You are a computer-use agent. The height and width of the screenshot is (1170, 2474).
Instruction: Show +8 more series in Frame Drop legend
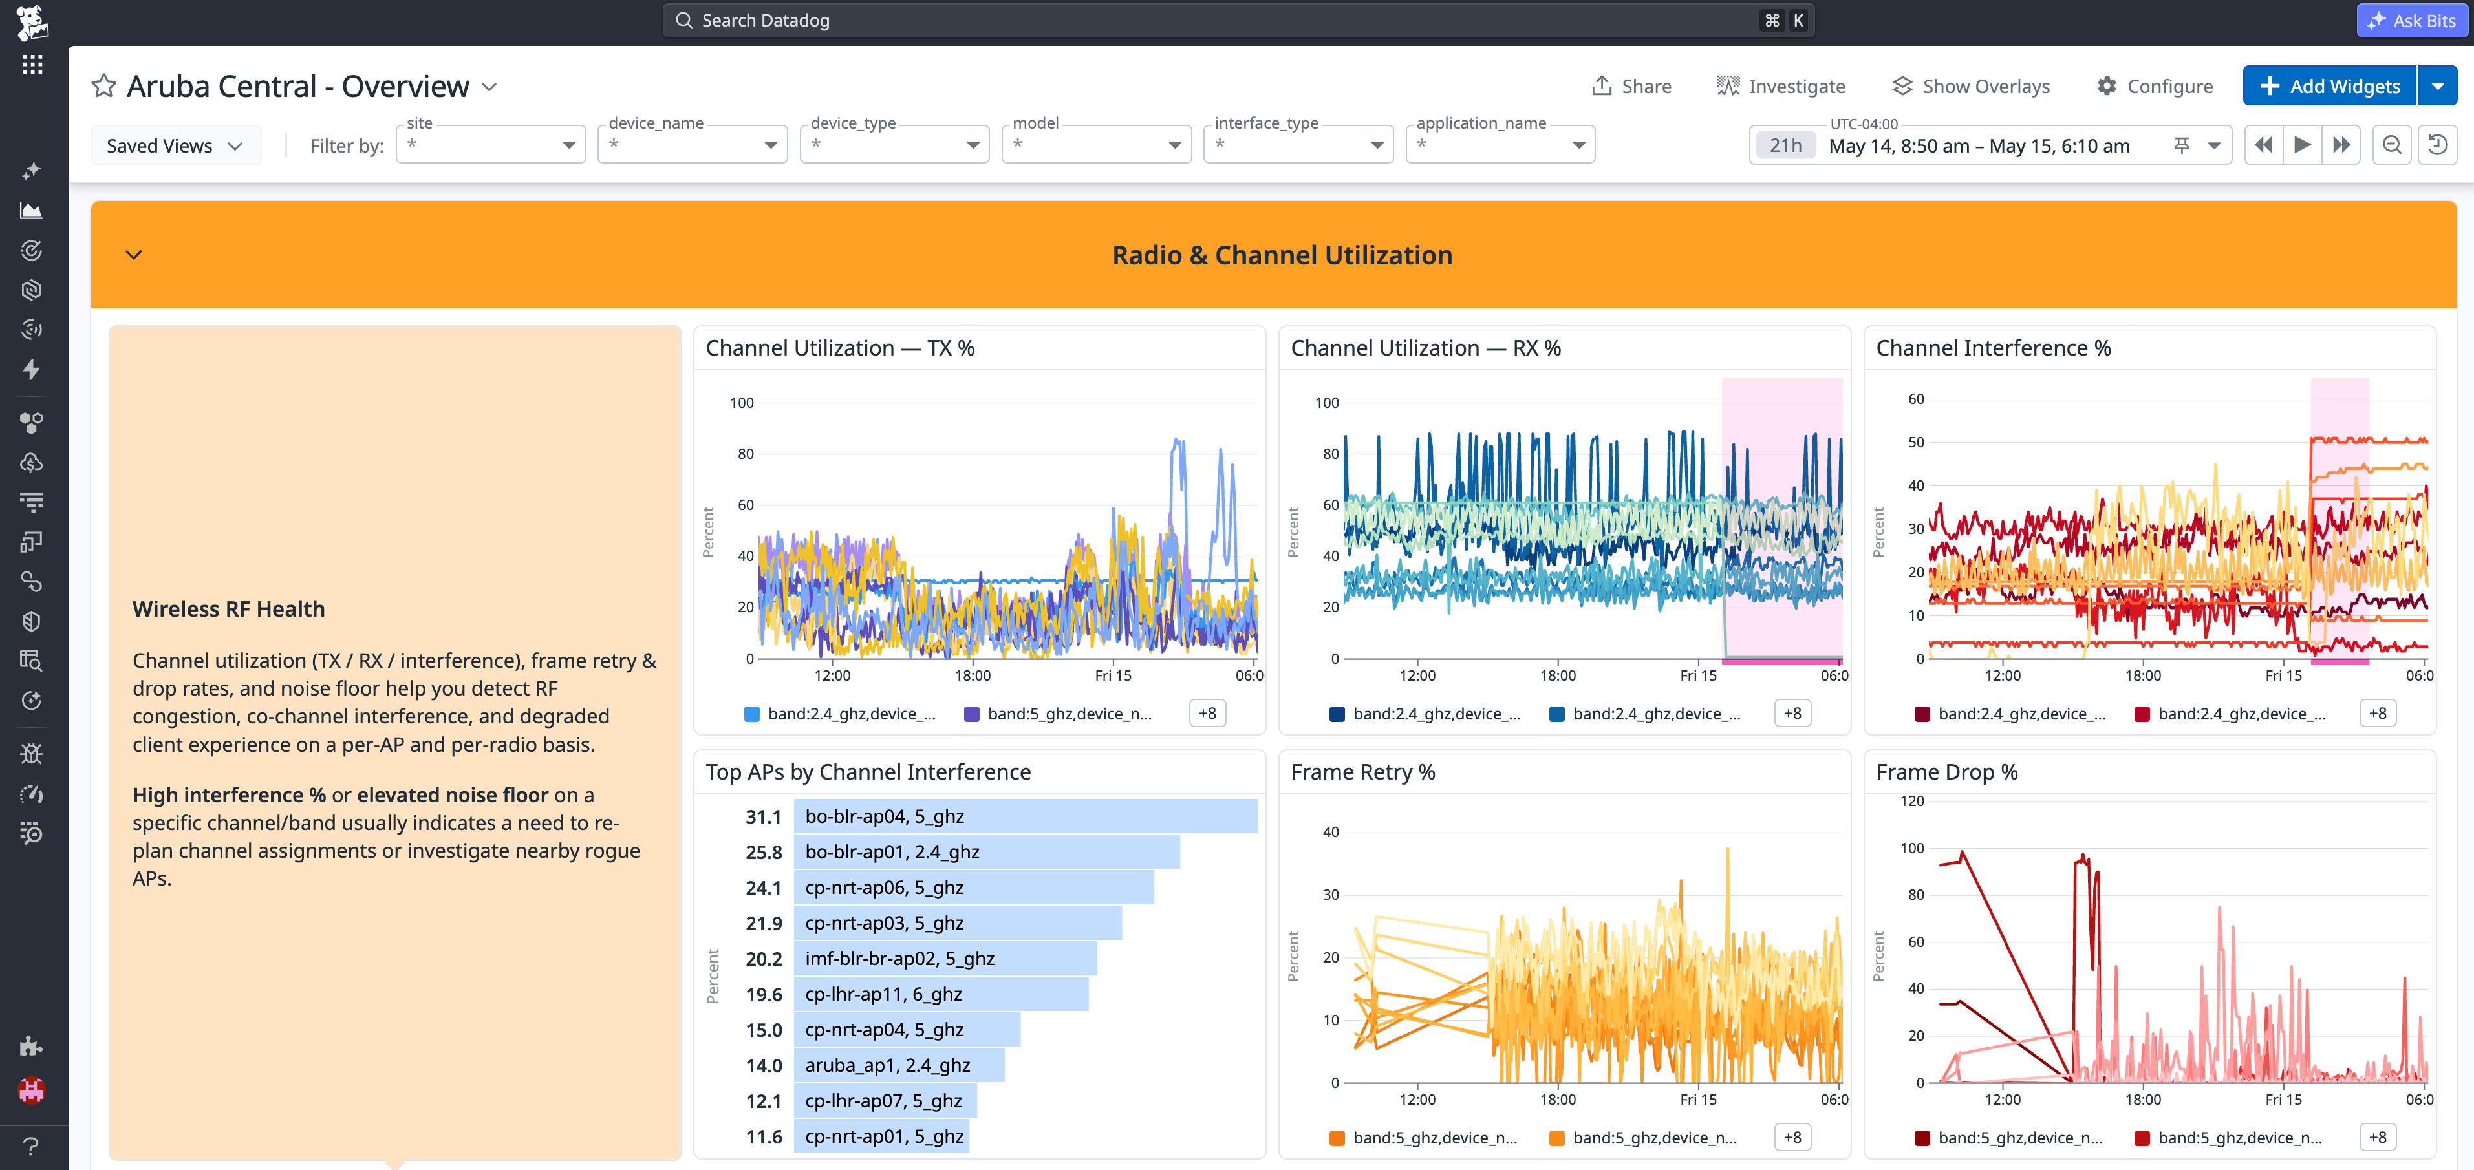[x=2377, y=1138]
